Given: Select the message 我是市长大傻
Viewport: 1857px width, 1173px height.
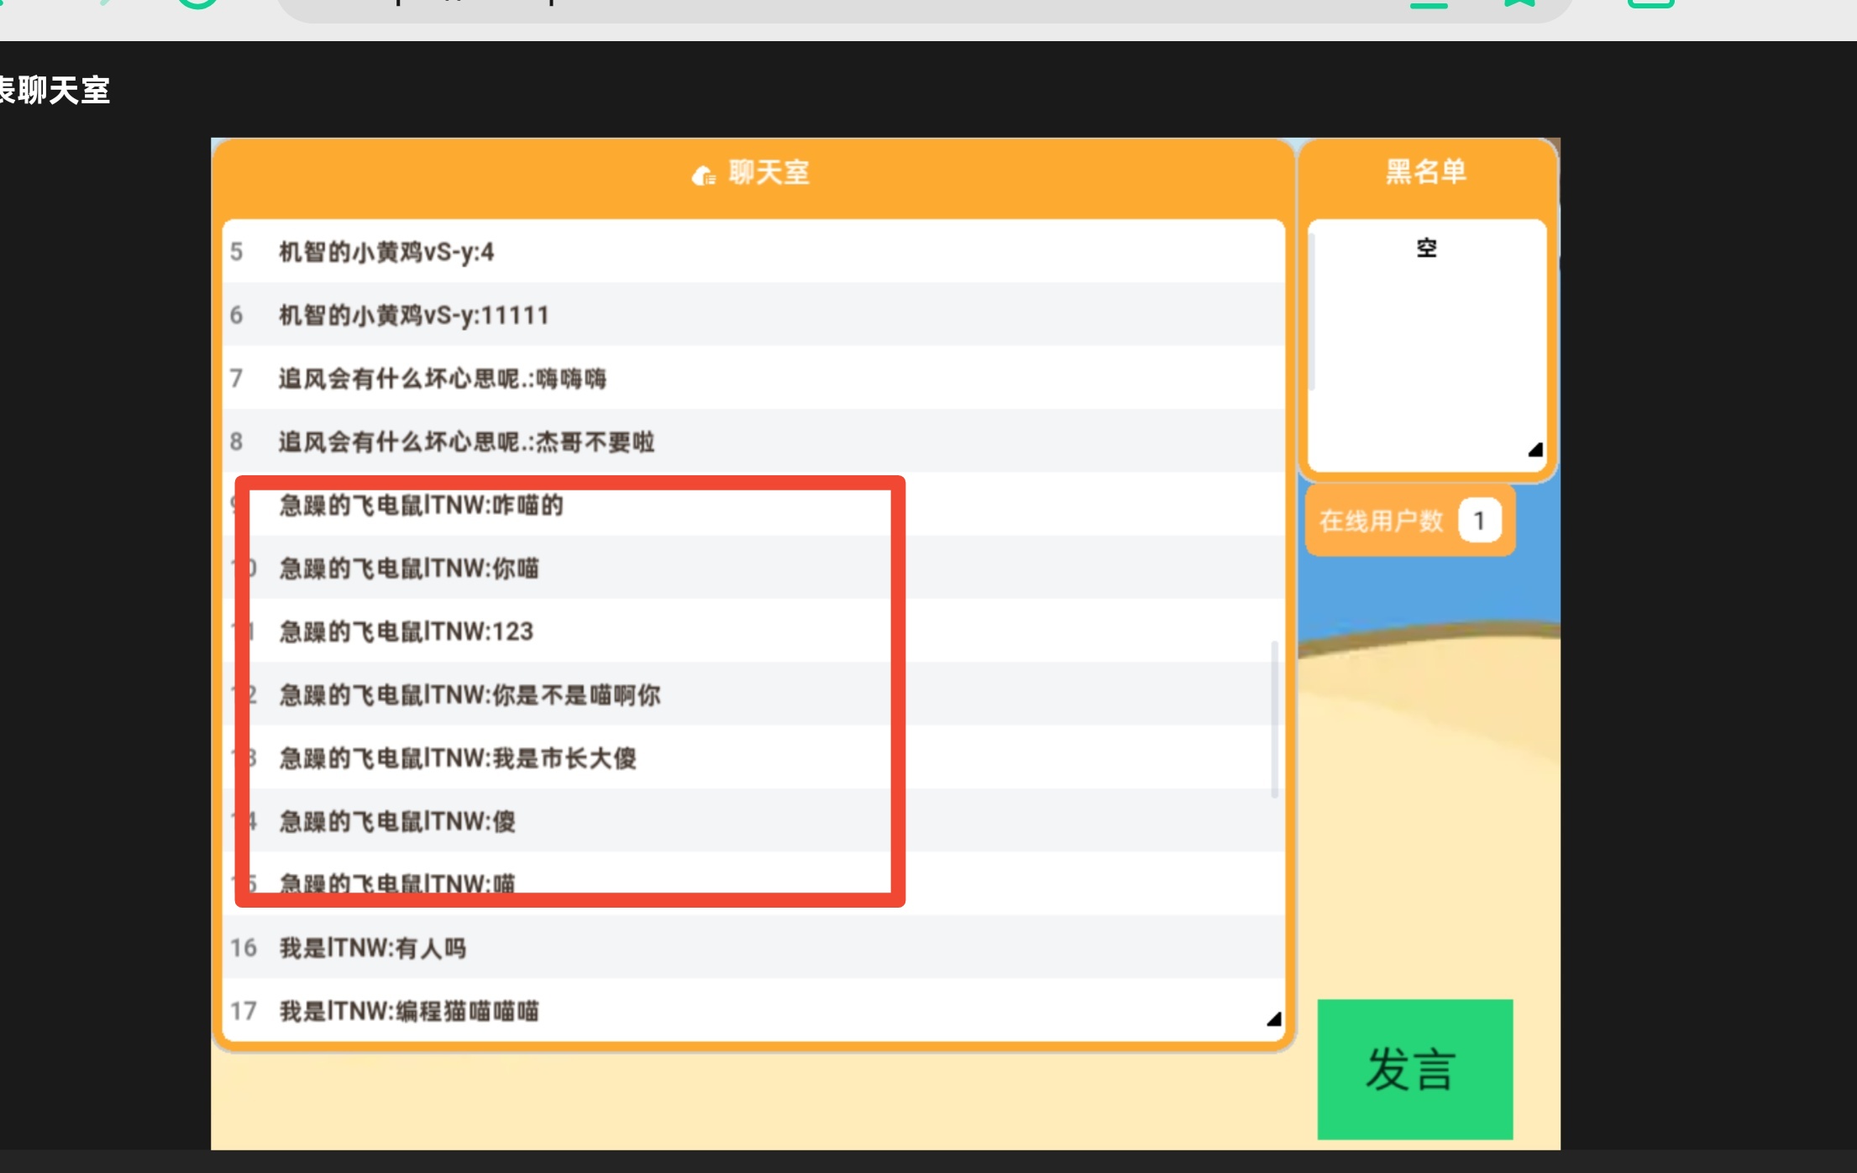Looking at the screenshot, I should click(753, 757).
